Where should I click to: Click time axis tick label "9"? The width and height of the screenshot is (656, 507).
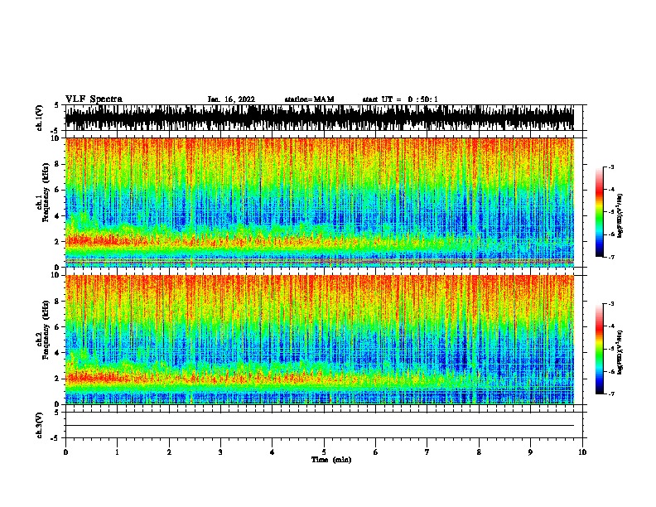click(x=530, y=452)
